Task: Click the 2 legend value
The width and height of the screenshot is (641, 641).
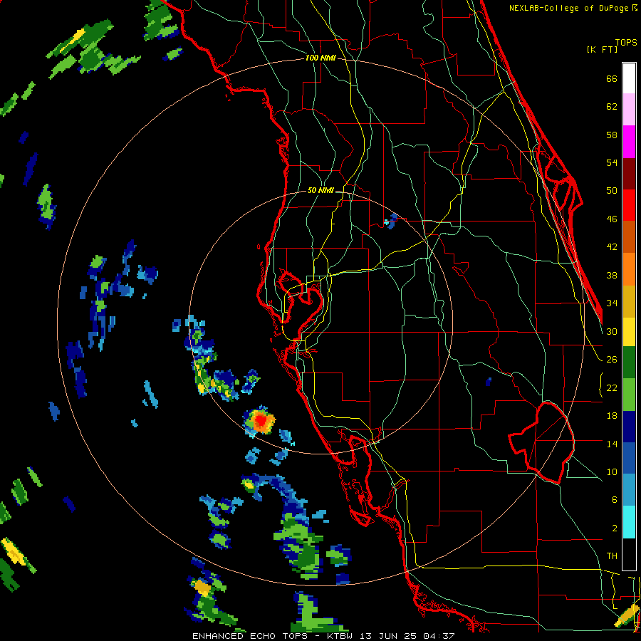Action: coord(615,528)
